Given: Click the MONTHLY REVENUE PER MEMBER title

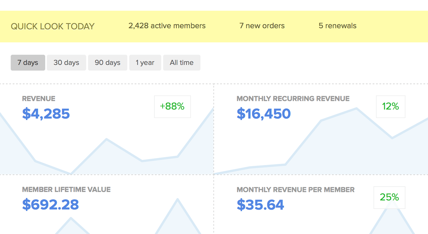Looking at the screenshot, I should point(296,190).
